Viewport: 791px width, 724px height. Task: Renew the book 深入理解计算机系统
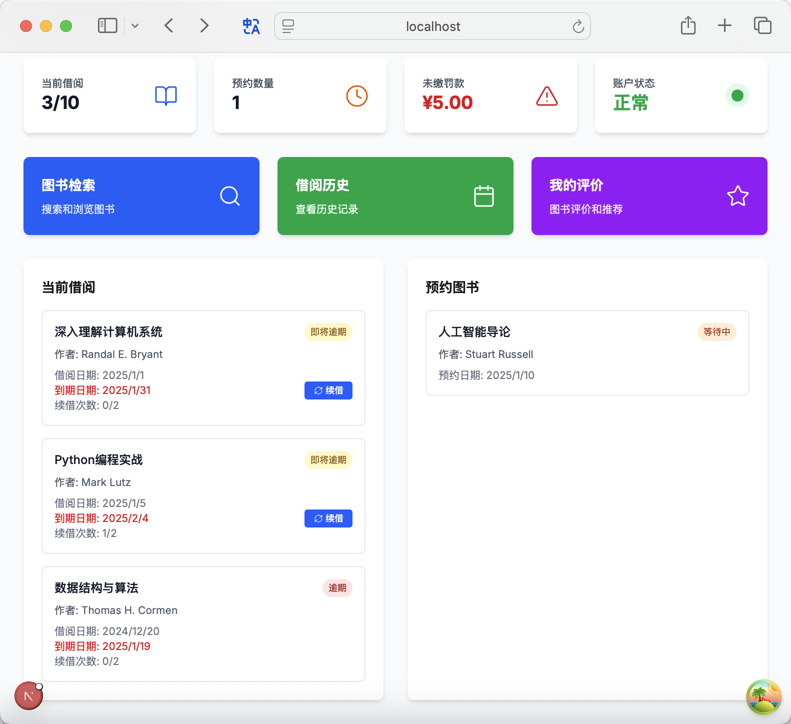[328, 390]
